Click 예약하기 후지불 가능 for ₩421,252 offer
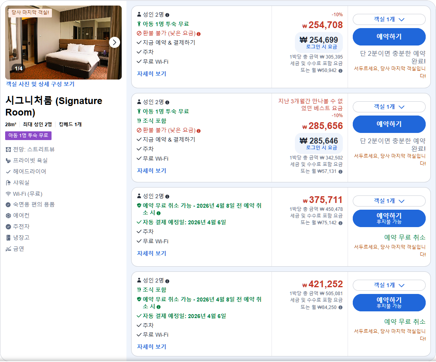 389,303
